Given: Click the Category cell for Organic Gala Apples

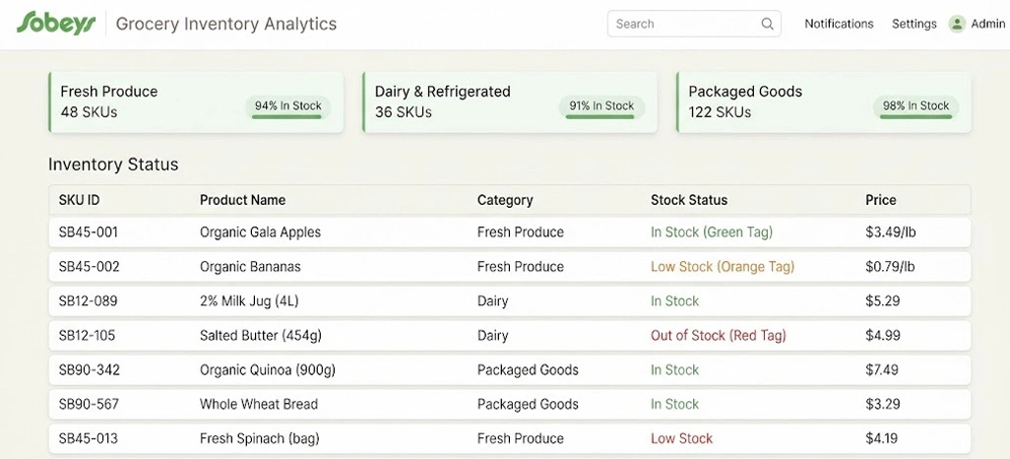Looking at the screenshot, I should (521, 232).
